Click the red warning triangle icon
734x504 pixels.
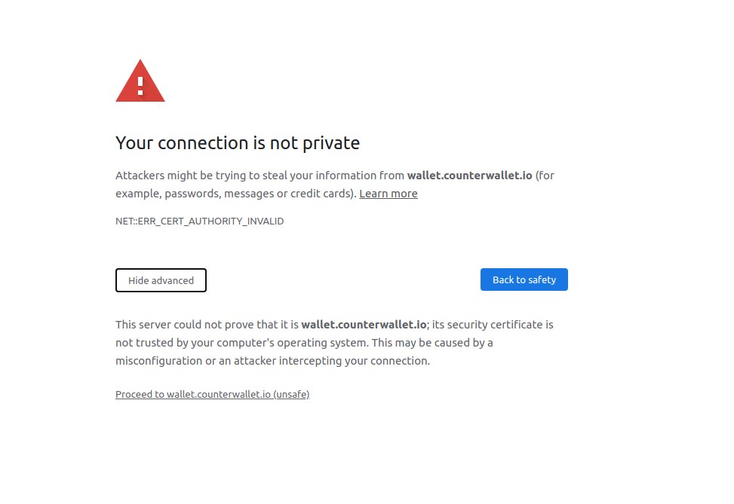[x=140, y=81]
